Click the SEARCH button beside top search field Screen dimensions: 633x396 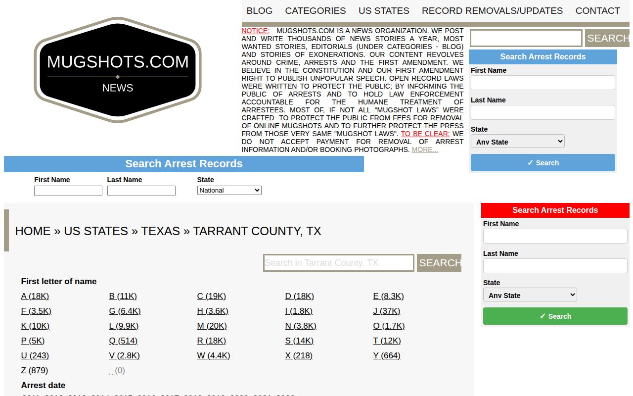coord(607,38)
